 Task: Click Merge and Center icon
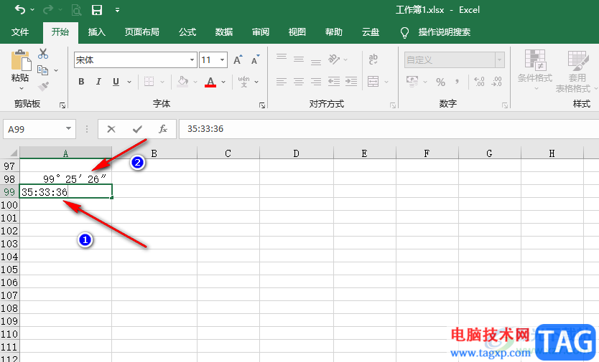coord(373,81)
